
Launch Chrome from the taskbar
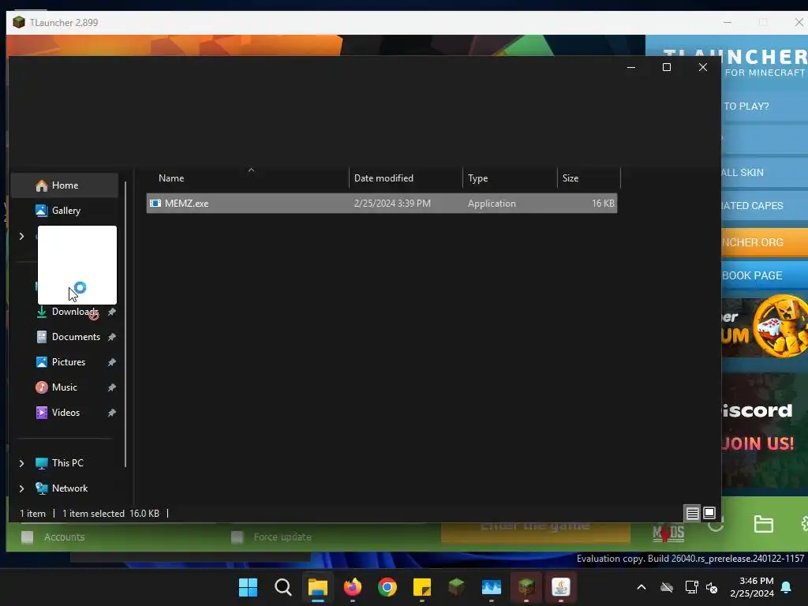point(387,587)
